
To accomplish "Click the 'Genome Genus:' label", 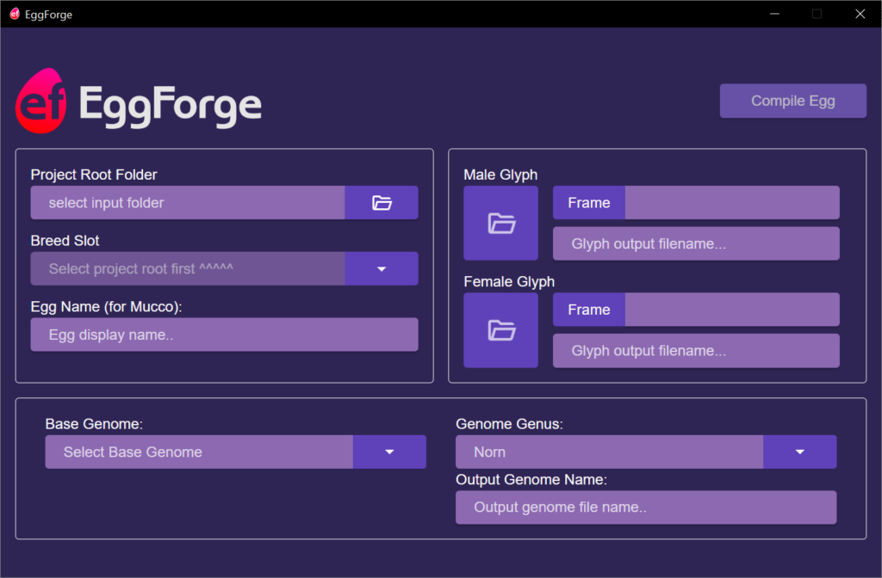I will (509, 423).
